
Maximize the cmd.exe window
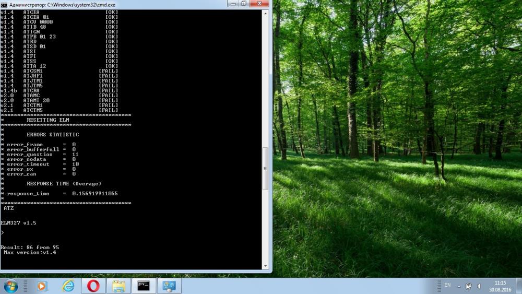(x=244, y=3)
